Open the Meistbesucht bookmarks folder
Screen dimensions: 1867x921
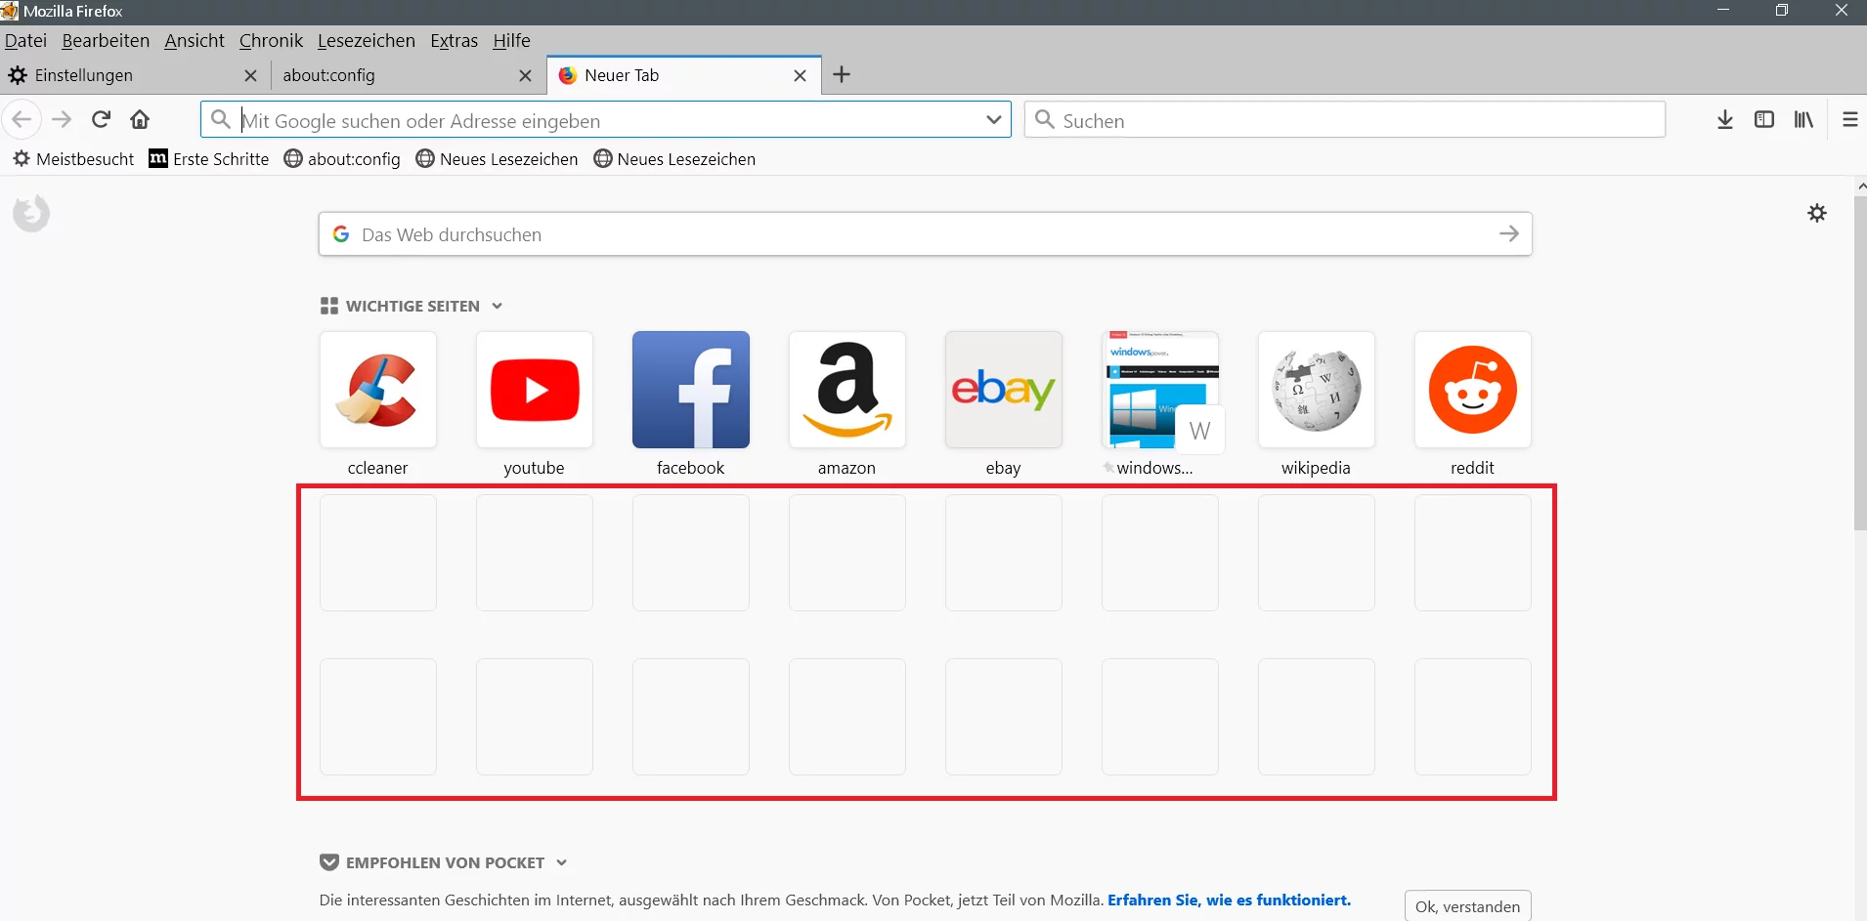(x=73, y=159)
